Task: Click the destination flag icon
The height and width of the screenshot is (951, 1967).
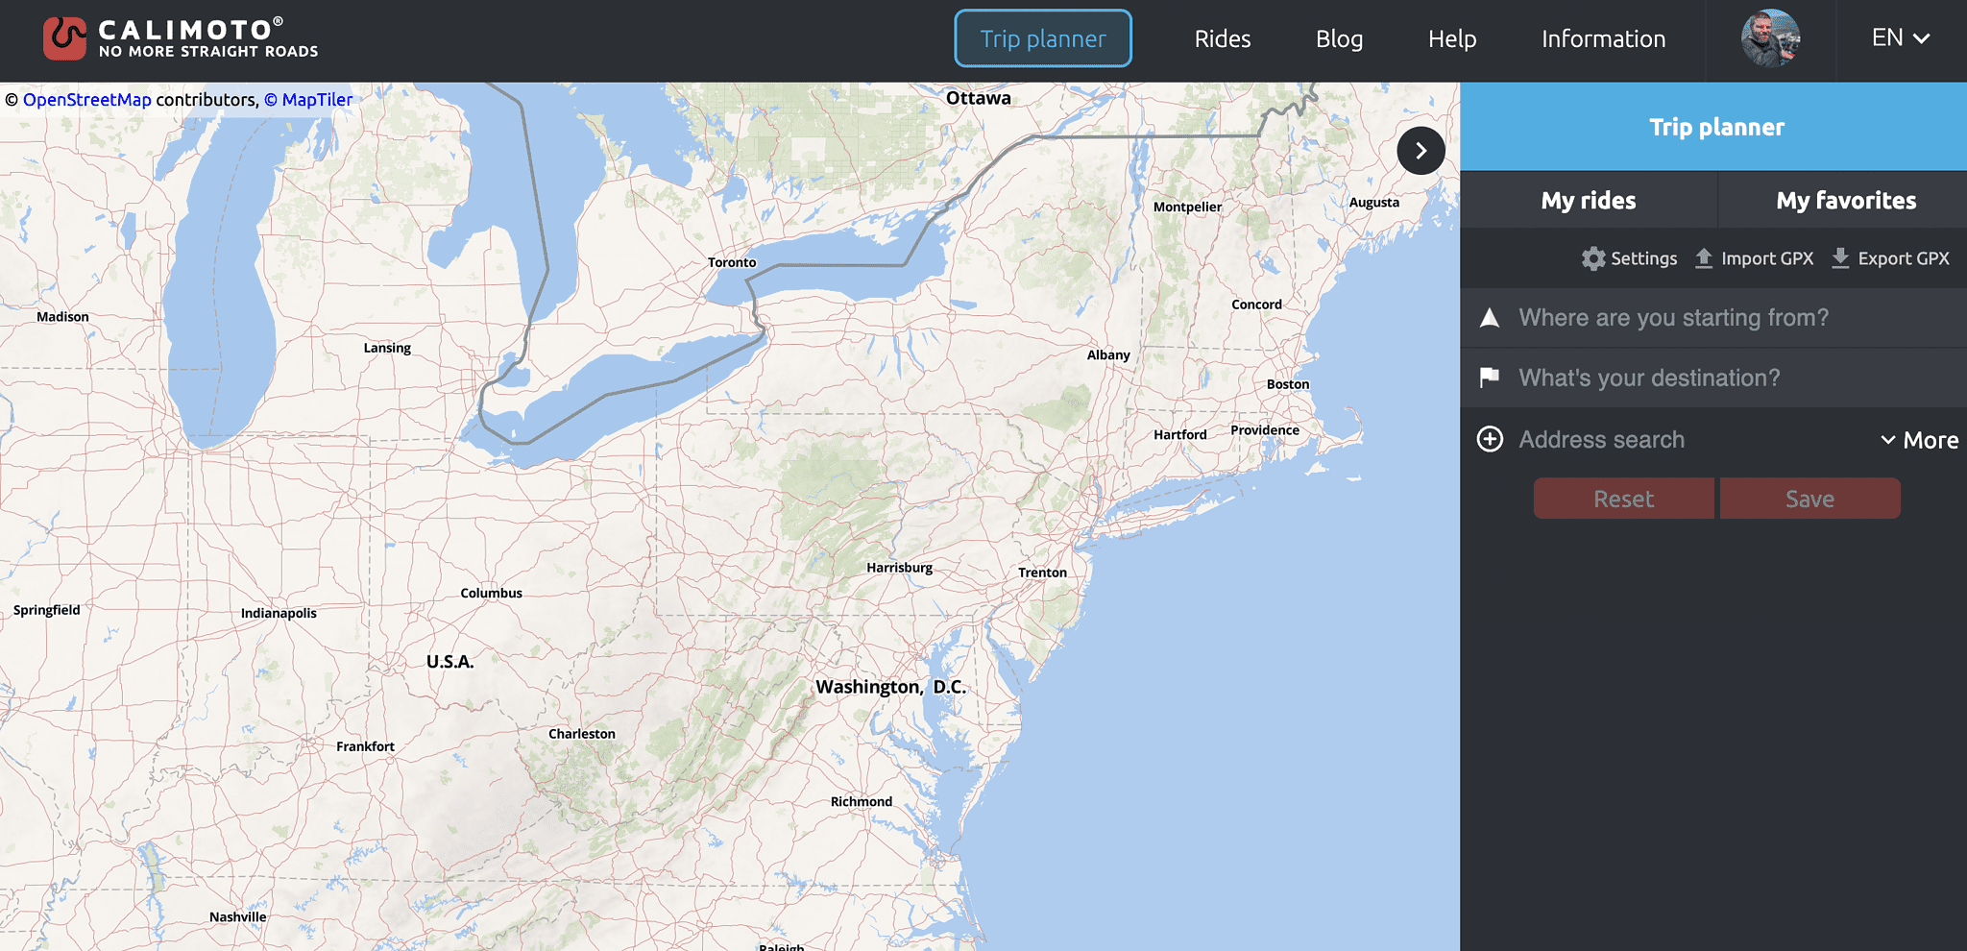Action: coord(1490,378)
